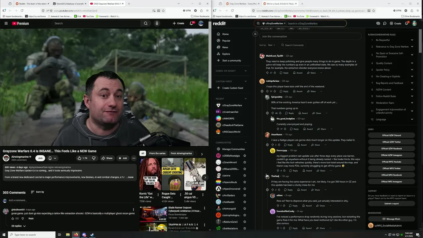Favorite r/anime with its star
The width and height of the screenshot is (423, 238).
pos(245,176)
